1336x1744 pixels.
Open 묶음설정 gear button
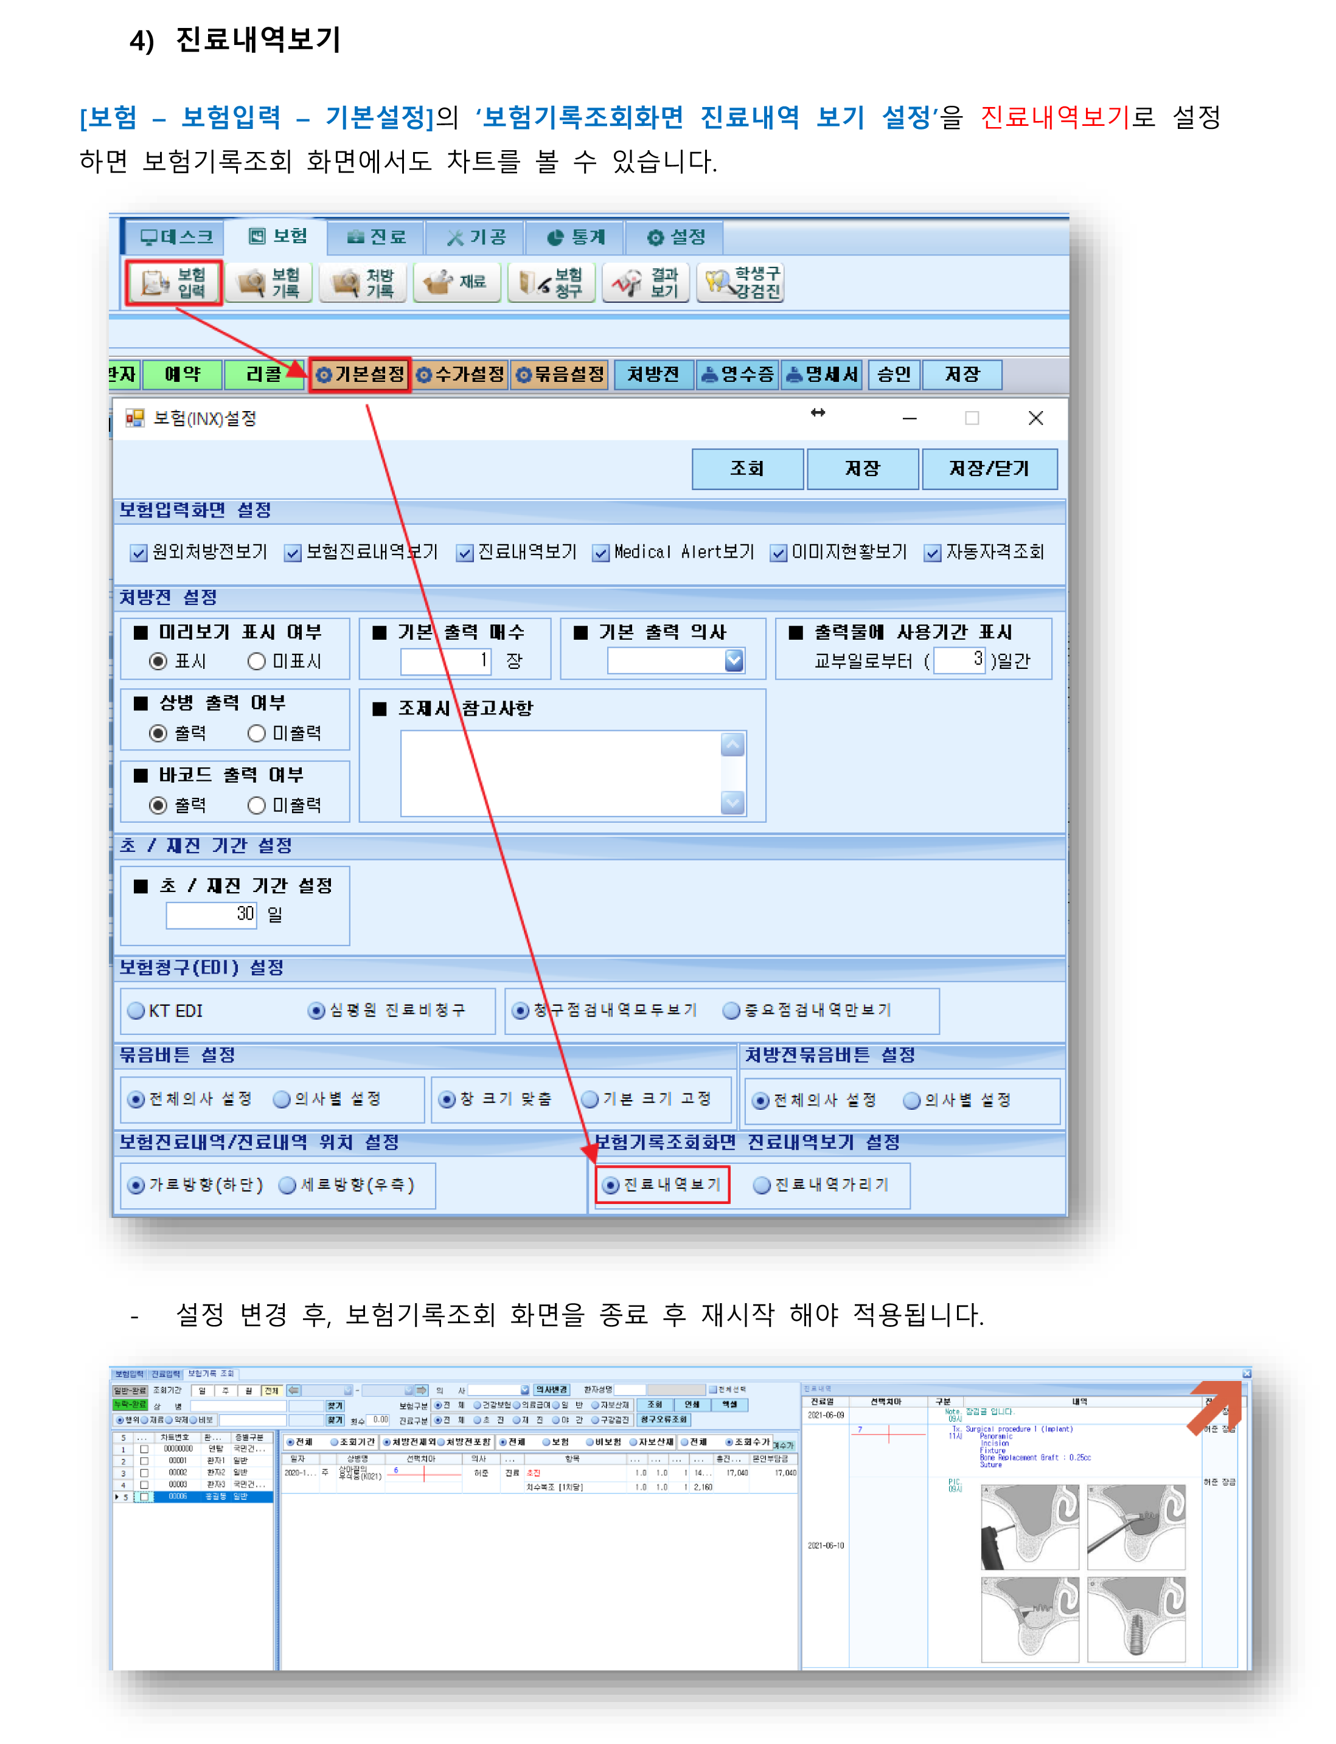click(x=560, y=375)
